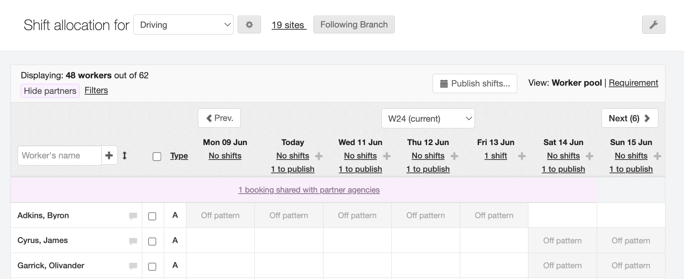Open comment bubble for Cyrus, James
This screenshot has height=279, width=684.
tap(133, 241)
